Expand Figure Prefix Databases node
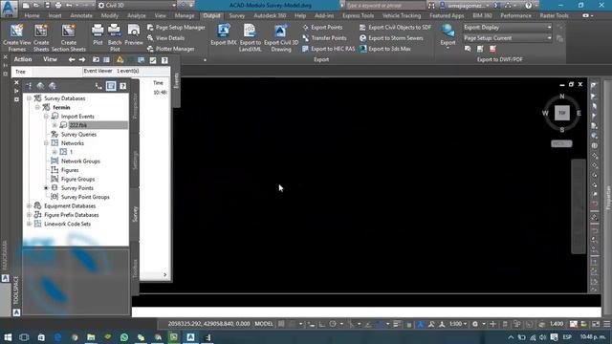 coord(29,215)
